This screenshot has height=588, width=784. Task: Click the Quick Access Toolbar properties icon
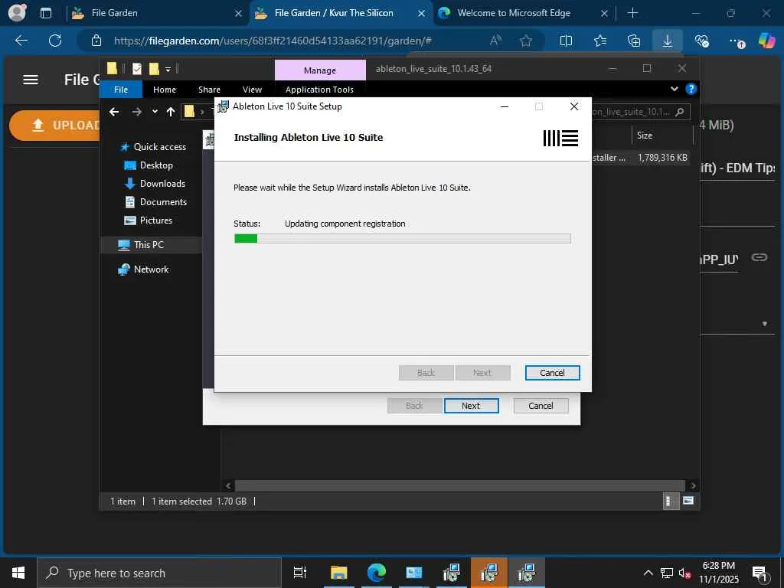[x=136, y=68]
